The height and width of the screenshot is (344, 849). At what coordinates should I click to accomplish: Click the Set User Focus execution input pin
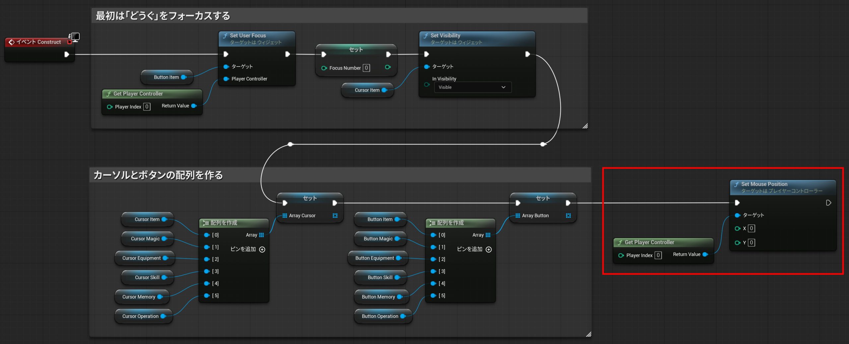click(x=226, y=54)
